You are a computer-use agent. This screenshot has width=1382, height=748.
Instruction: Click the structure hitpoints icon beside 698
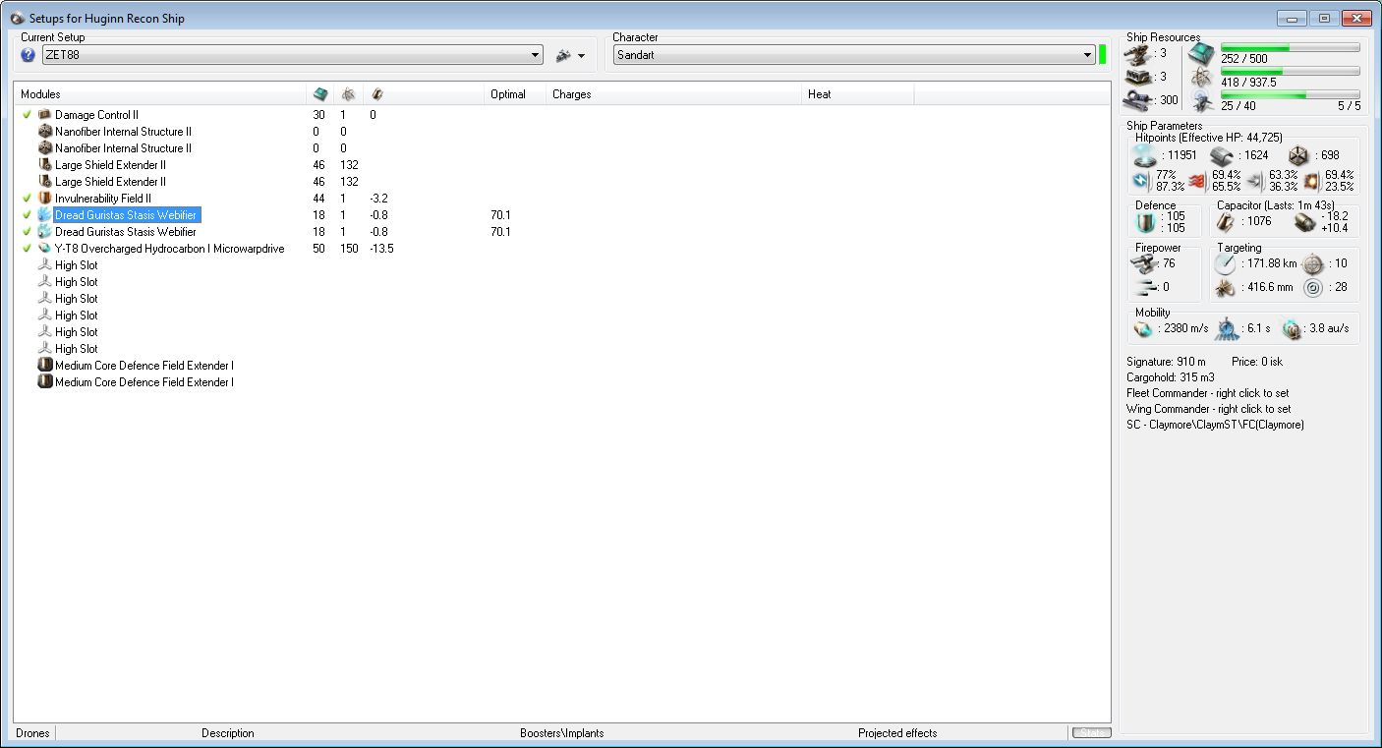pos(1298,155)
